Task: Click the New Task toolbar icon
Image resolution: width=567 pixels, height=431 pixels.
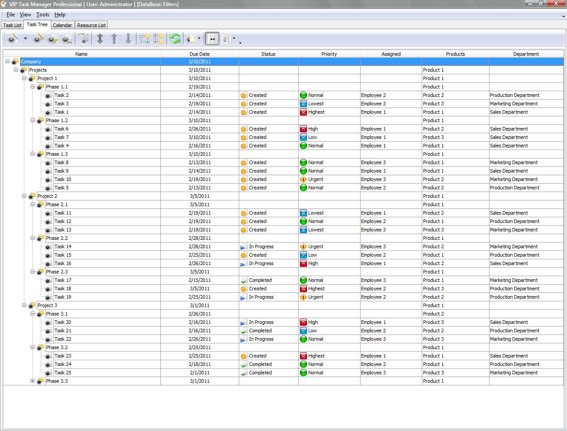Action: point(13,39)
